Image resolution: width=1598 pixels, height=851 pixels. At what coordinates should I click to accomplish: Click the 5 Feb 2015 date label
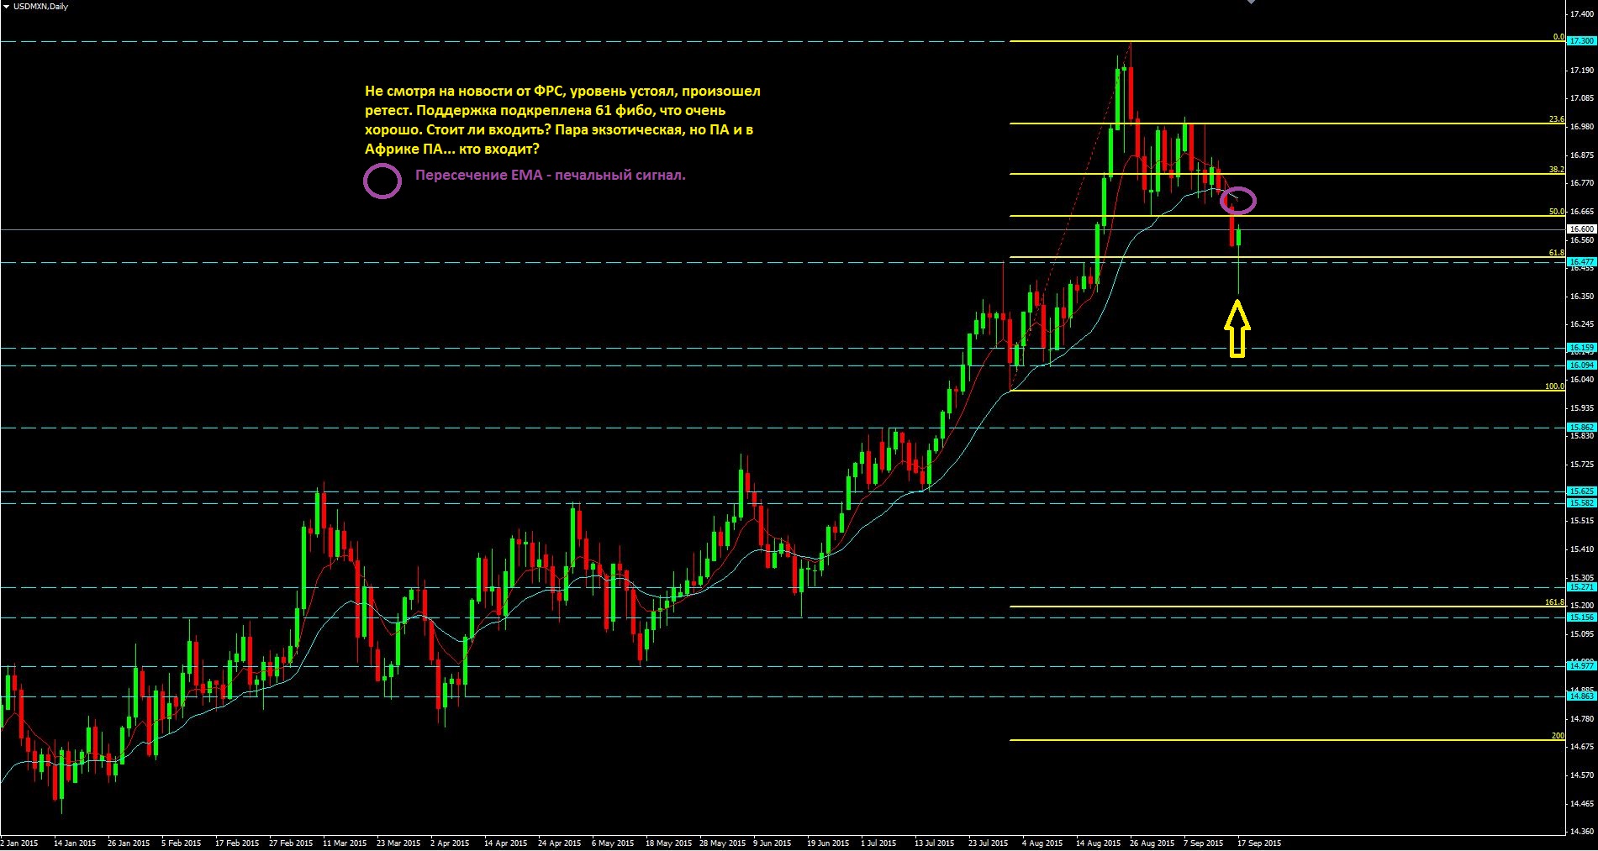(x=181, y=843)
